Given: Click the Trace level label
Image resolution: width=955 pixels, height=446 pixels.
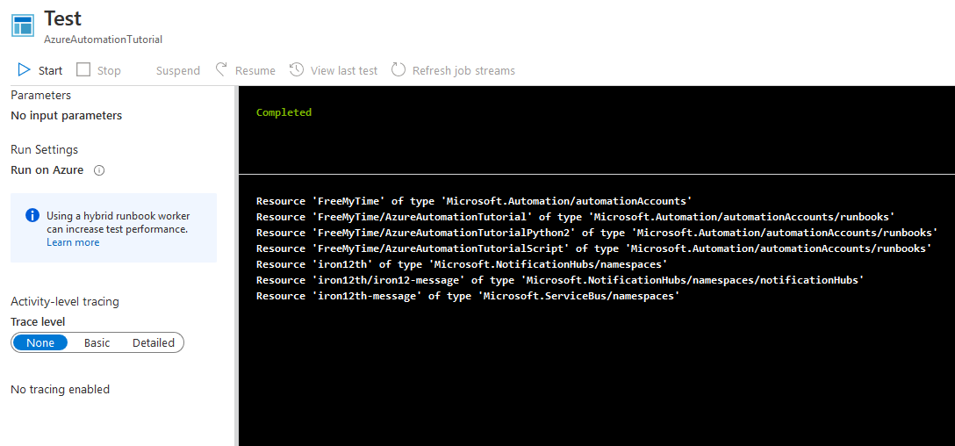Looking at the screenshot, I should click(x=38, y=321).
